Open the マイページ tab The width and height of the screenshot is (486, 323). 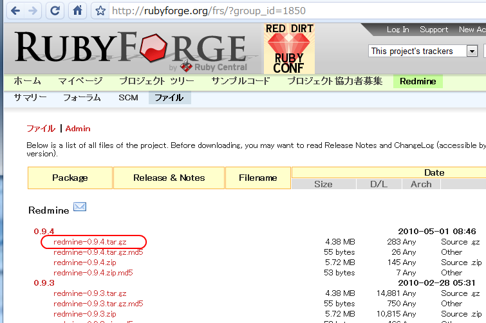(80, 81)
